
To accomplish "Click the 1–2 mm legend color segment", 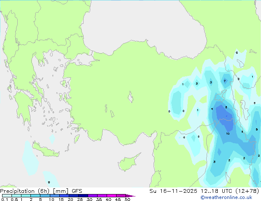I will [26, 196].
